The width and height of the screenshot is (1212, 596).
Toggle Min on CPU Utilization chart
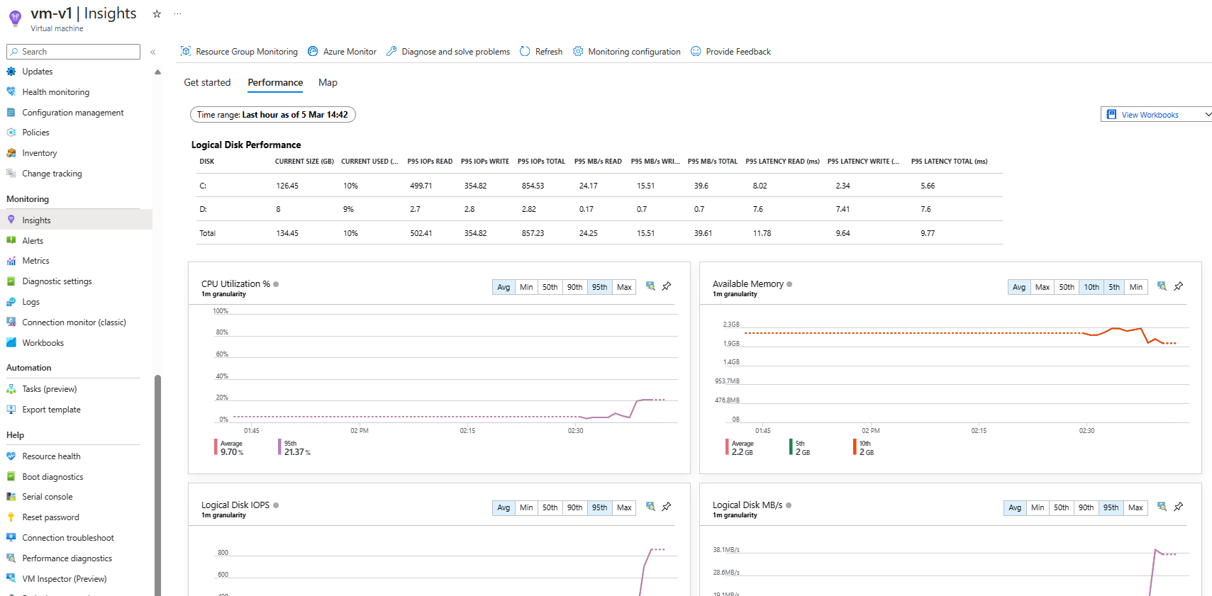pos(526,287)
